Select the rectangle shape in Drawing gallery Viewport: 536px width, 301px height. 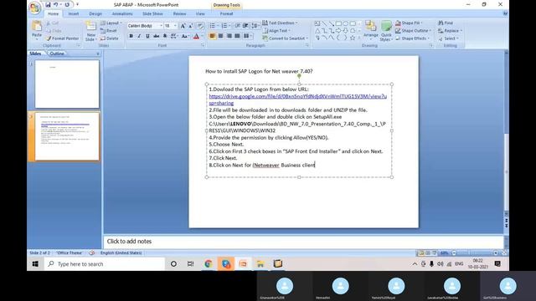[338, 23]
